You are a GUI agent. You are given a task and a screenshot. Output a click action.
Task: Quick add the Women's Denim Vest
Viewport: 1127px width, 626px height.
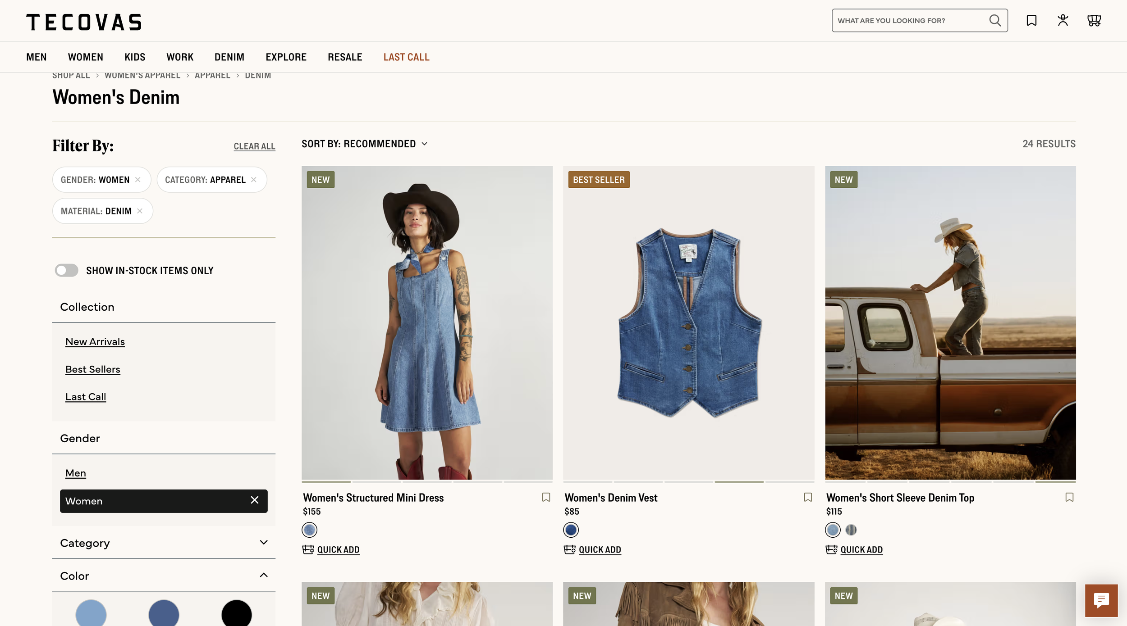pyautogui.click(x=599, y=549)
